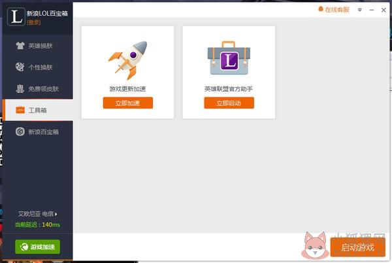Select the 工具箱 sidebar tab
The height and width of the screenshot is (263, 392).
pyautogui.click(x=37, y=110)
